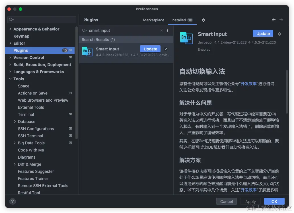Image resolution: width=294 pixels, height=213 pixels.
Task: Click the forward navigation arrow
Action: point(281,20)
